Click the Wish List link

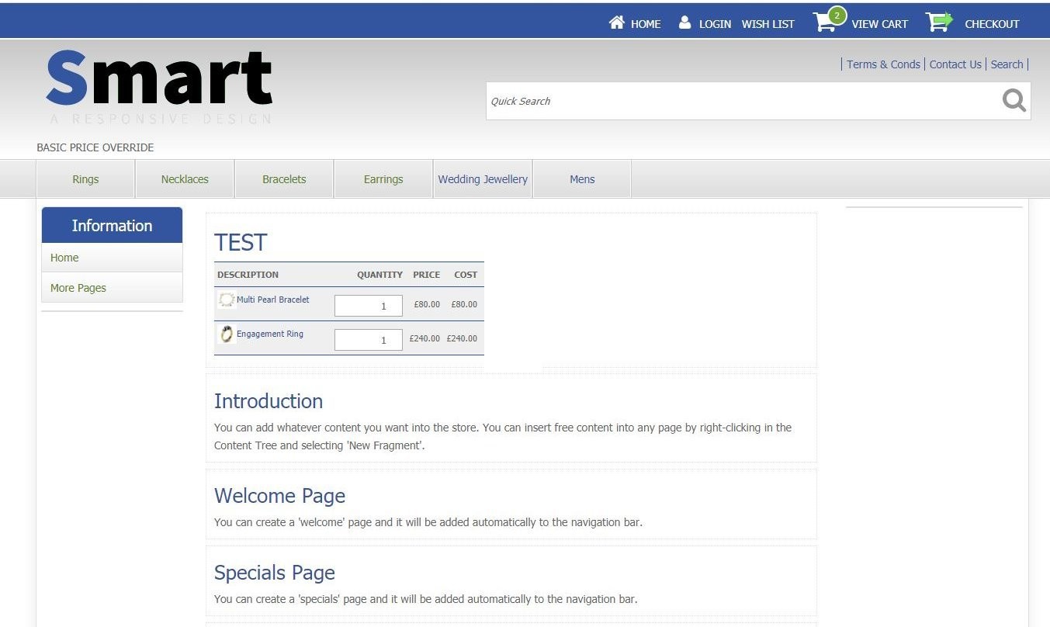tap(768, 24)
